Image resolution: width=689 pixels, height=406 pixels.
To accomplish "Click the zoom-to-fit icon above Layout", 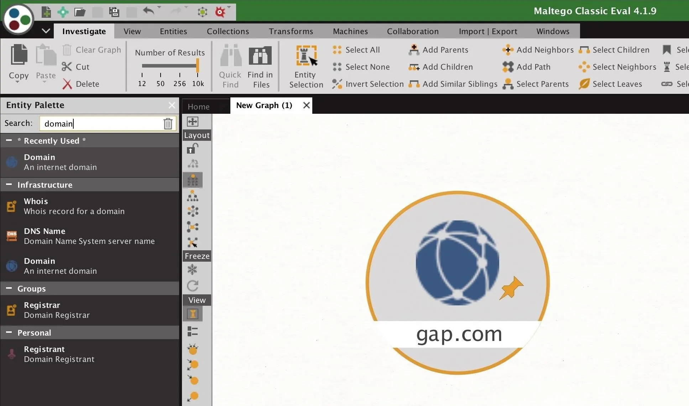I will 193,122.
